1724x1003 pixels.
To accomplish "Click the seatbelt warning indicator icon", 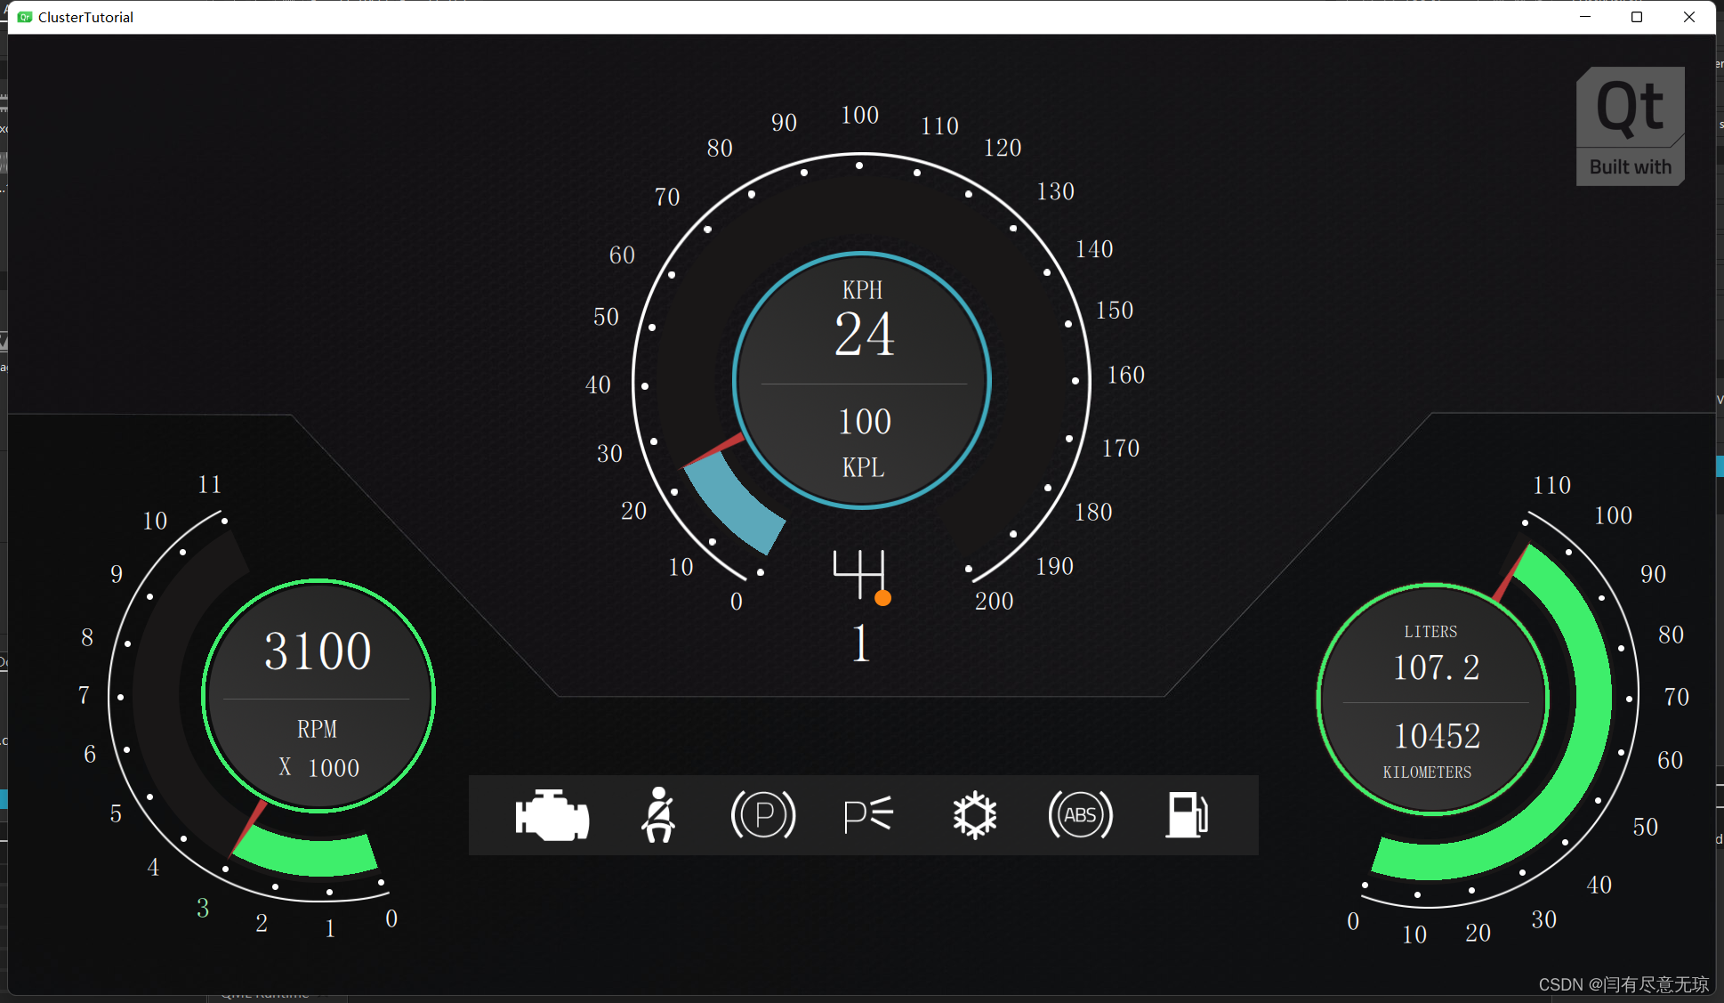I will (658, 815).
